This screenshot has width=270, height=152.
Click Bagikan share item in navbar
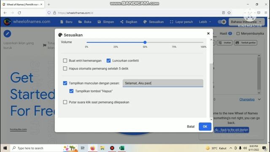[x=129, y=22]
